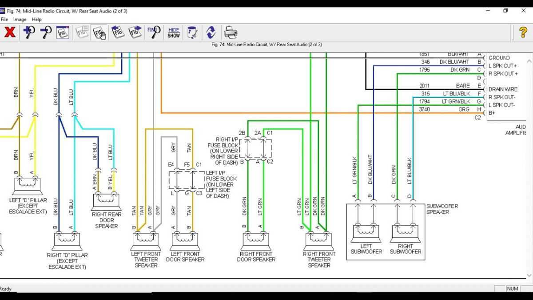Image resolution: width=533 pixels, height=300 pixels.
Task: Click circuit number 315
Action: pyautogui.click(x=426, y=94)
